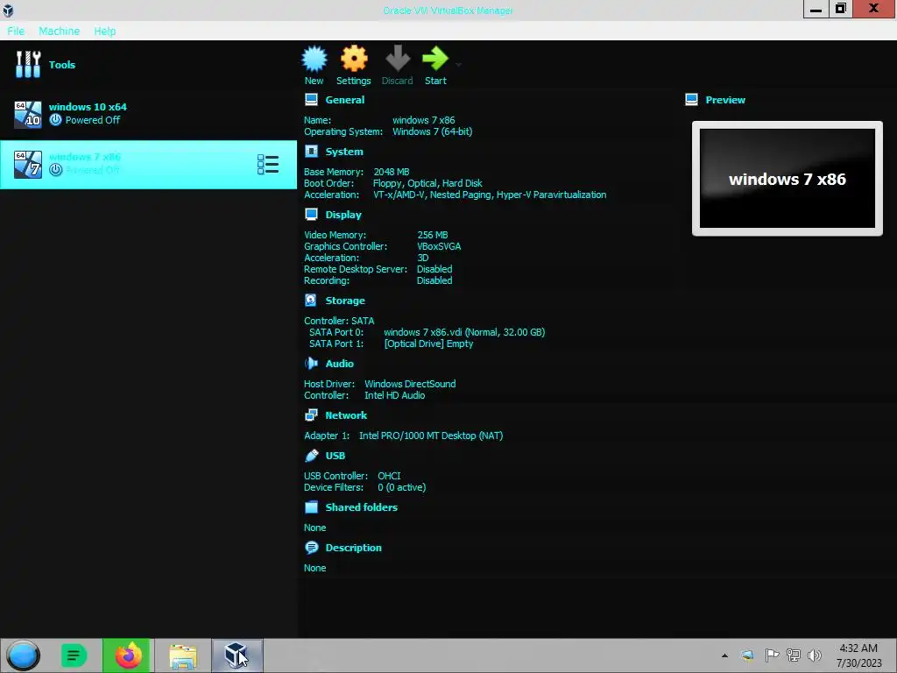The width and height of the screenshot is (897, 673).
Task: Expand the Start button dropdown arrow
Action: (459, 64)
